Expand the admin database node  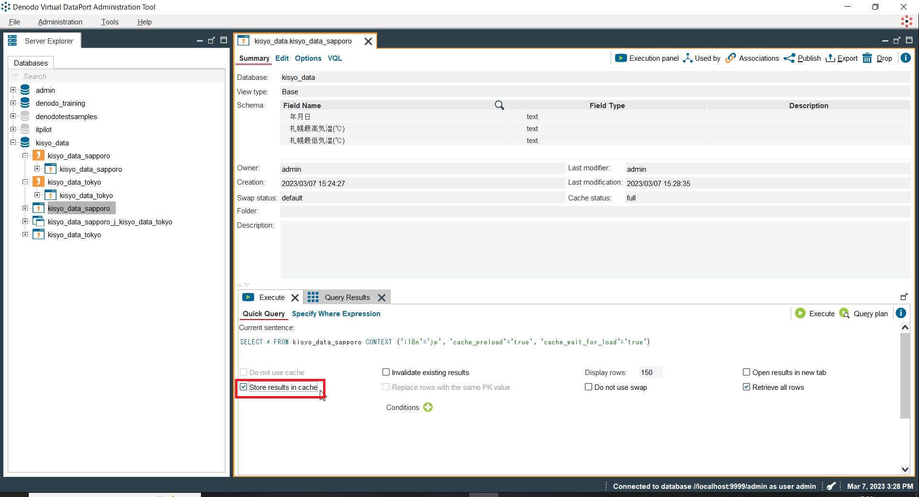tap(13, 90)
